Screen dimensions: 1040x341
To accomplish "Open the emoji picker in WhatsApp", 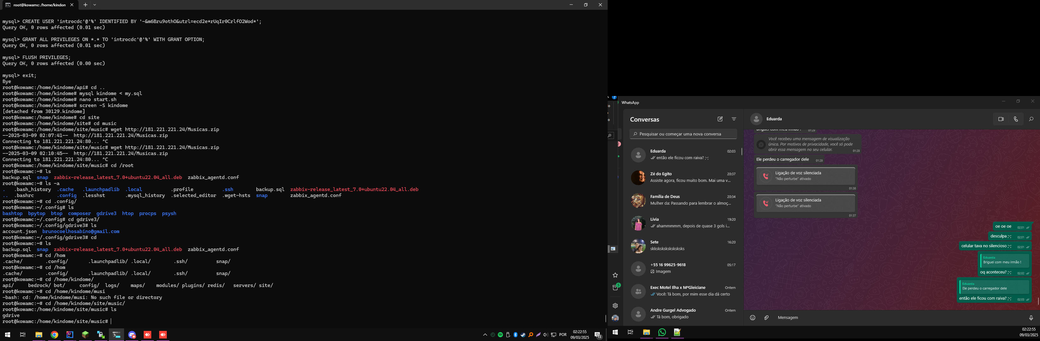I will click(x=753, y=318).
